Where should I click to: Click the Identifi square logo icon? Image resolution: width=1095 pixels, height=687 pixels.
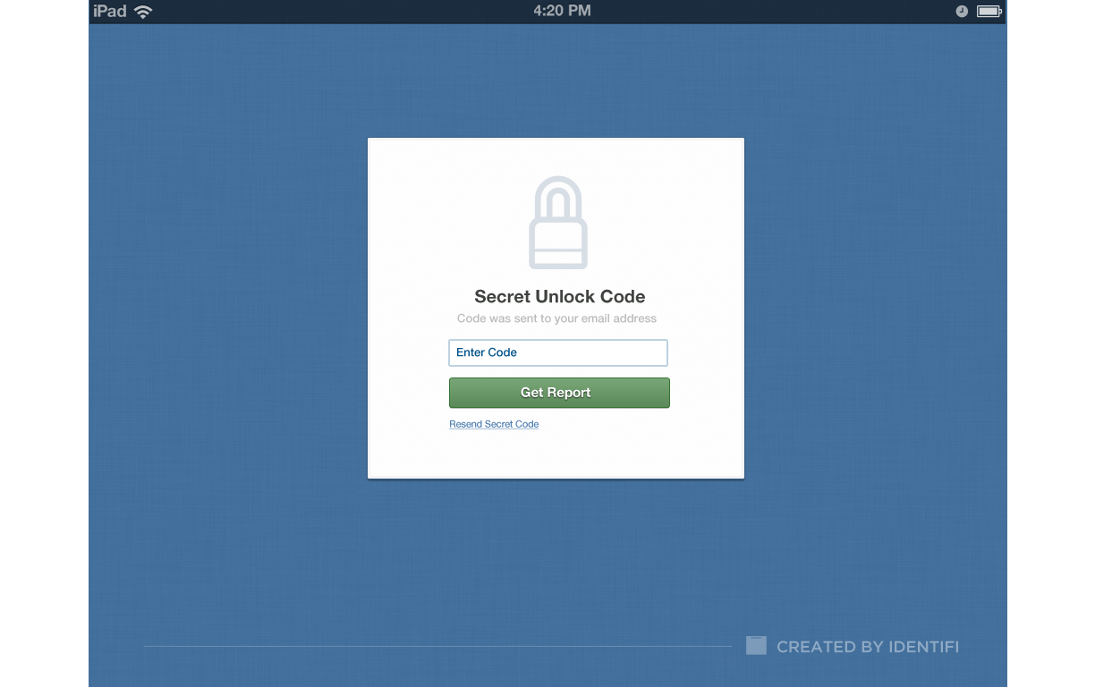pos(756,646)
